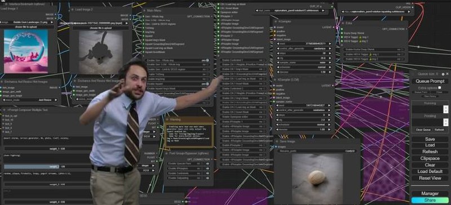This screenshot has height=205, width=451.
Task: Collapse the Save Image node via title dot
Action: pyautogui.click(x=277, y=141)
